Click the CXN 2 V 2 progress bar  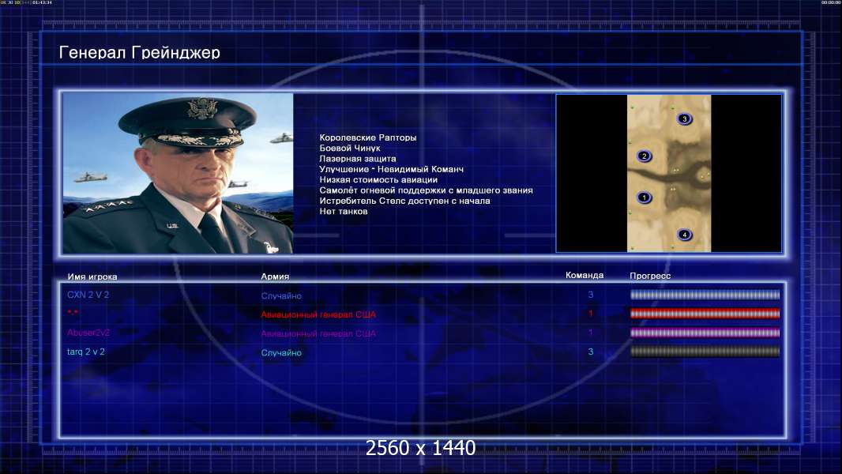705,295
